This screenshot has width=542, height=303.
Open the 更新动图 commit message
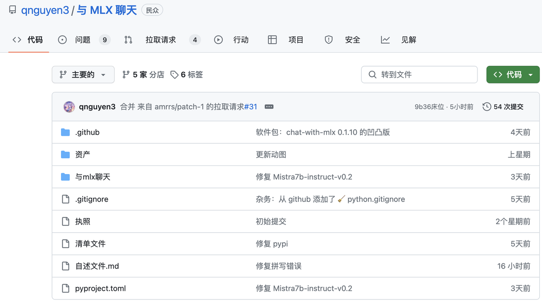click(271, 155)
